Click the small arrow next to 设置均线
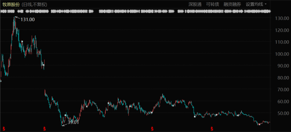The height and width of the screenshot is (132, 291). (265, 4)
